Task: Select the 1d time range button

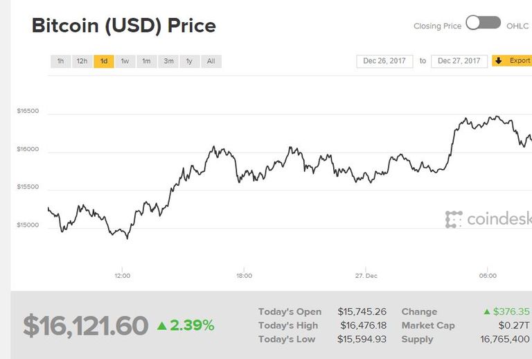Action: tap(103, 61)
